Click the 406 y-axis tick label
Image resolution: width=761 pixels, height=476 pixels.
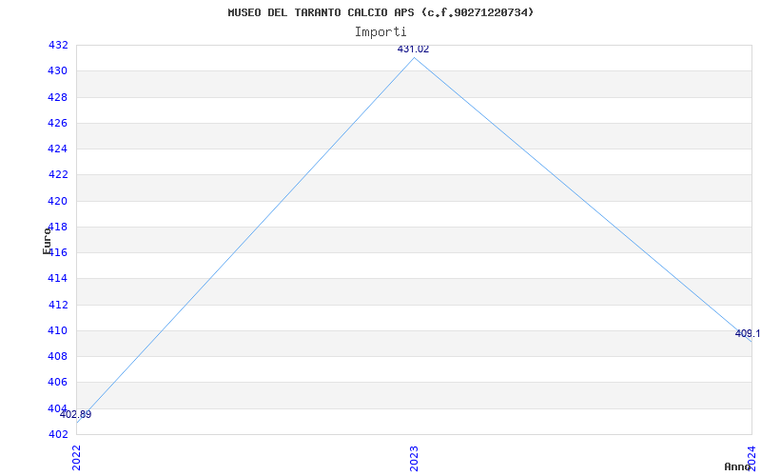(58, 383)
